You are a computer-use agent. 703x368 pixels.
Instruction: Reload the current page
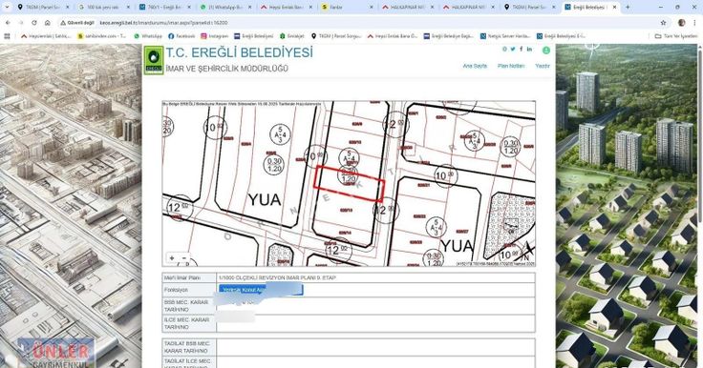pyautogui.click(x=34, y=22)
